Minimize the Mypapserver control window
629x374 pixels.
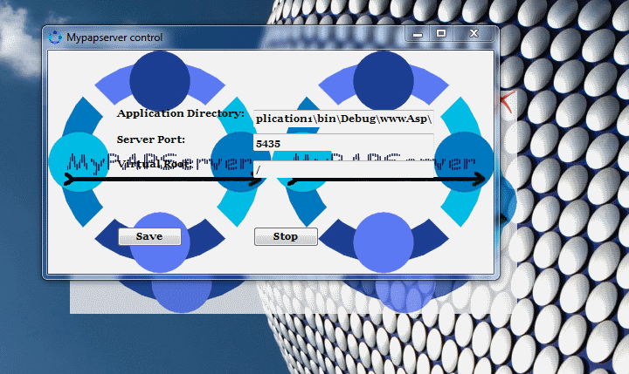click(418, 34)
